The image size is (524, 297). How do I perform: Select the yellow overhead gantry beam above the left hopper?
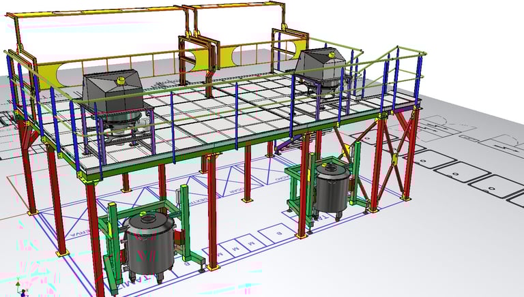coord(97,12)
